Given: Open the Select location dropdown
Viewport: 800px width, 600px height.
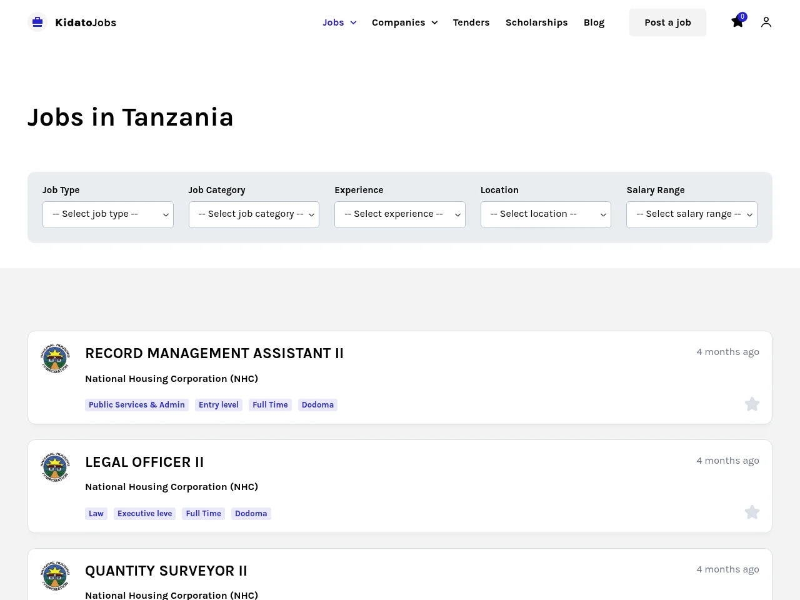Looking at the screenshot, I should click(546, 214).
